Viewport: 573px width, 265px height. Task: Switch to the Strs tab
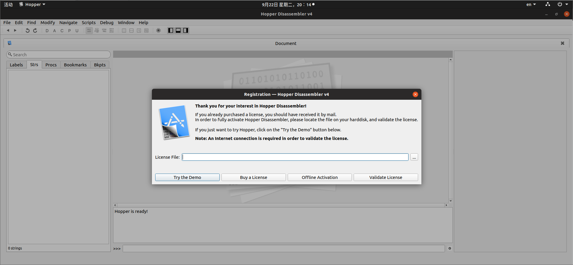click(x=34, y=65)
